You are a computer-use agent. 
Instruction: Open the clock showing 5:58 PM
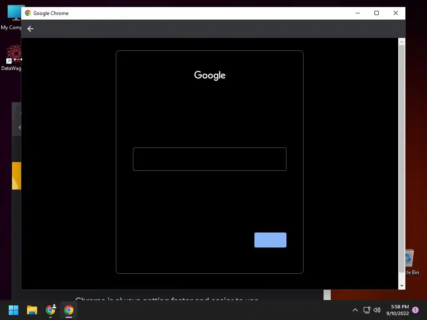397,310
